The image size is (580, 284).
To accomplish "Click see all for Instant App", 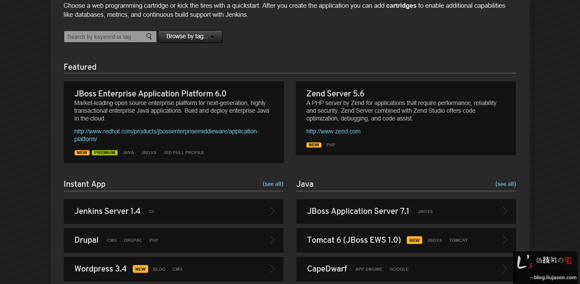I will click(273, 184).
